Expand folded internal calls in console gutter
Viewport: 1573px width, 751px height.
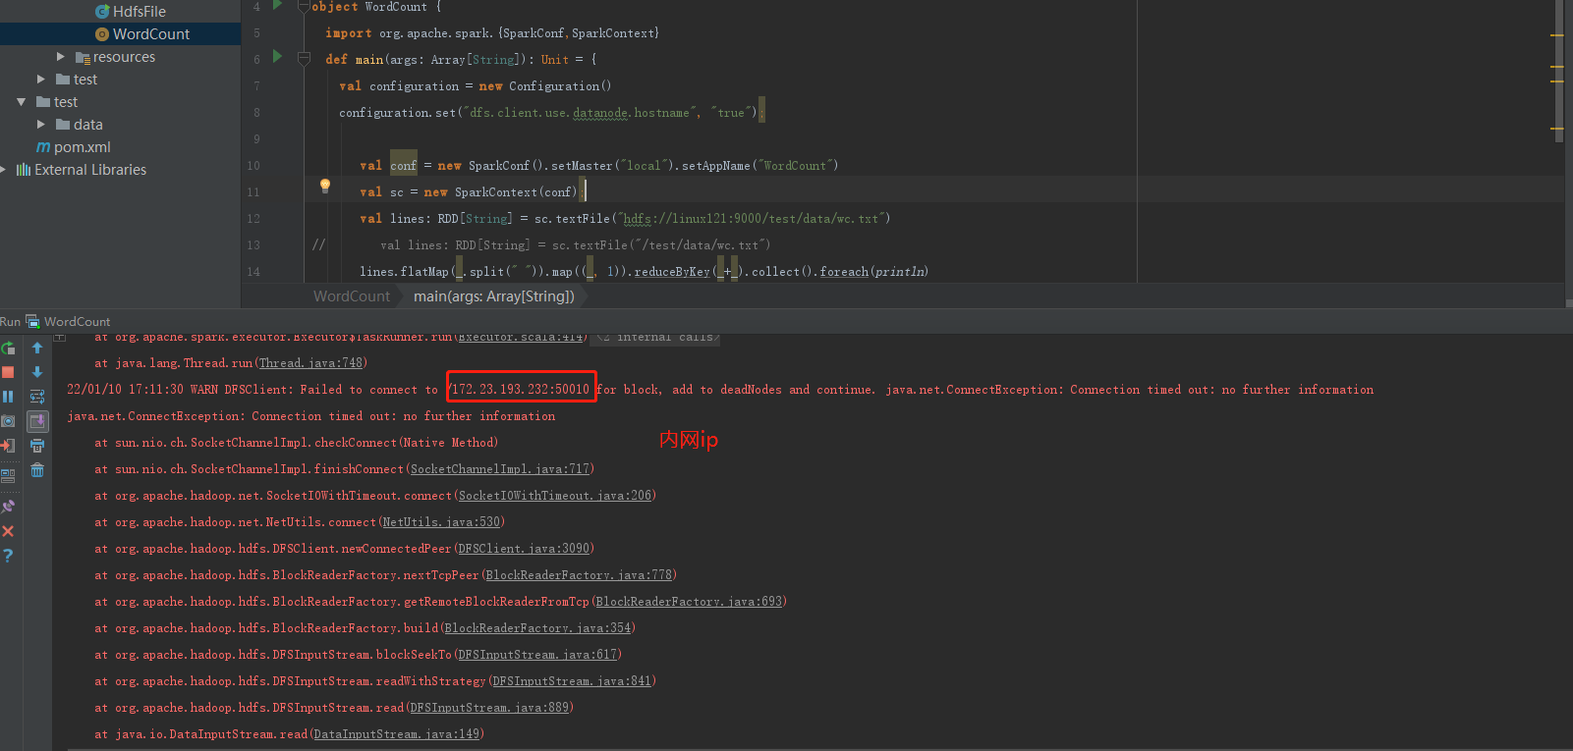(60, 337)
